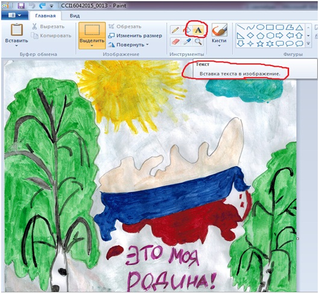Open the Quick Access toolbar customize arrow
The height and width of the screenshot is (294, 319).
coord(52,6)
